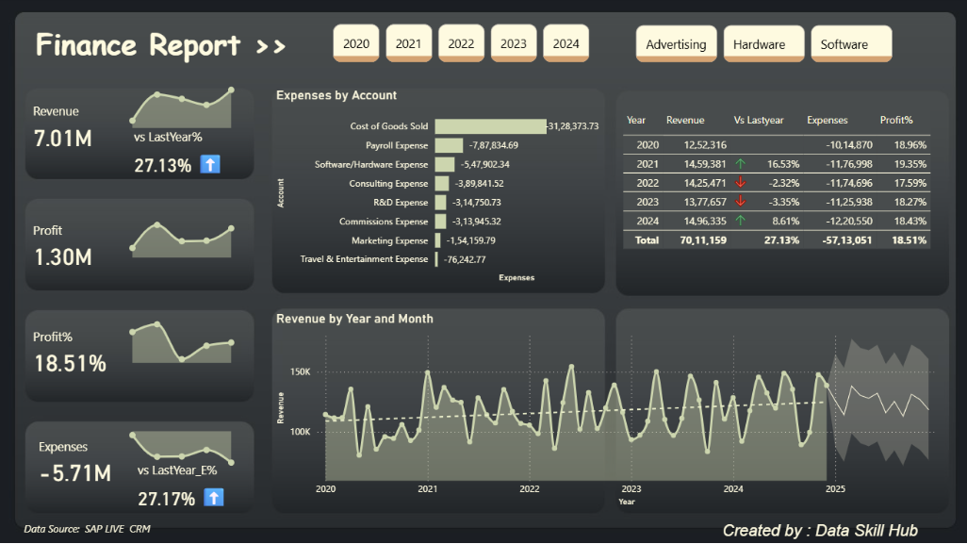This screenshot has width=967, height=544.
Task: Click the 2025 x-axis label
Action: [835, 488]
